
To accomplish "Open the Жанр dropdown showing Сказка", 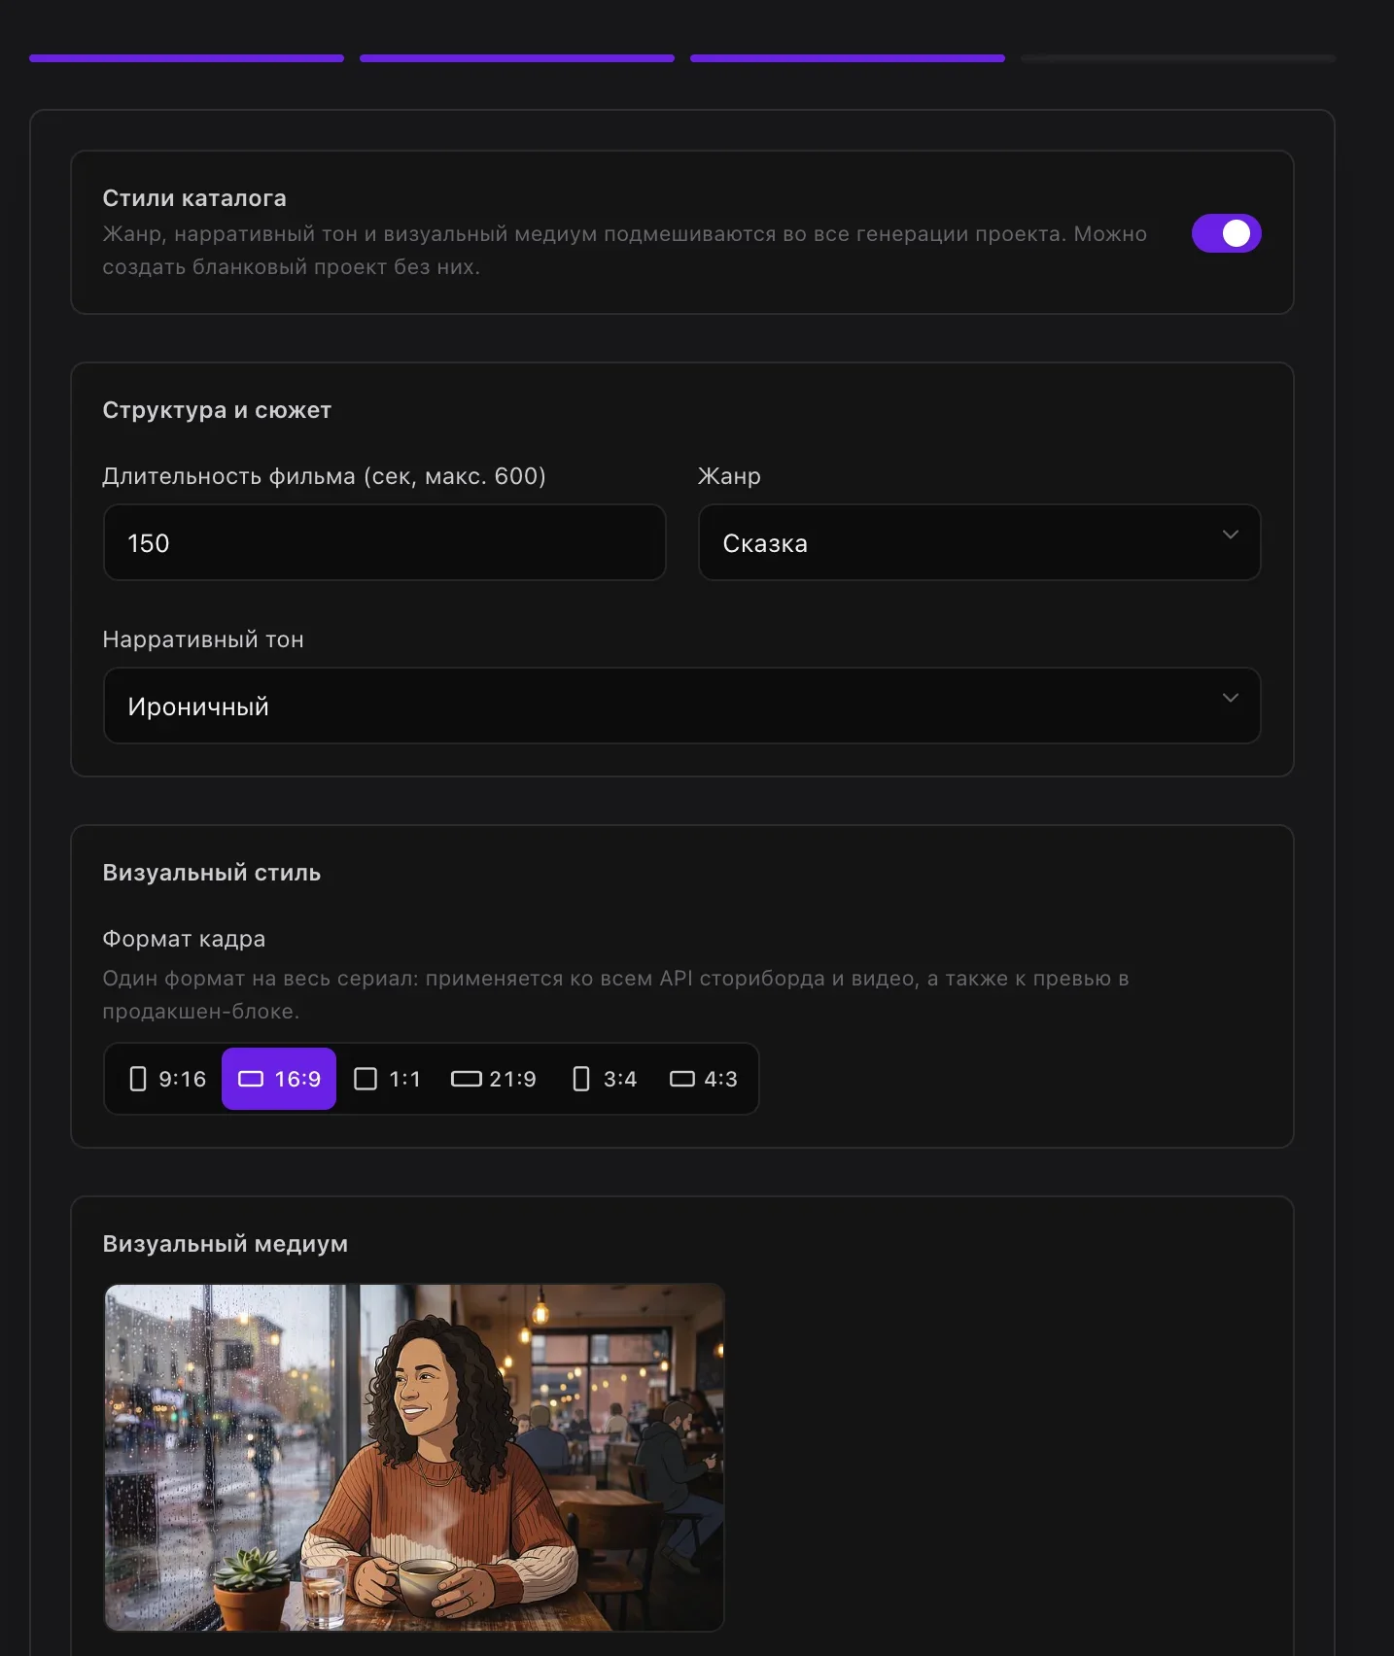I will [979, 542].
